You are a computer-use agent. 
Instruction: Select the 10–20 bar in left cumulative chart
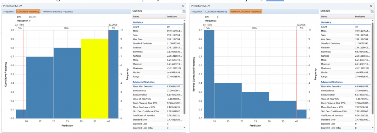[x=40, y=88]
